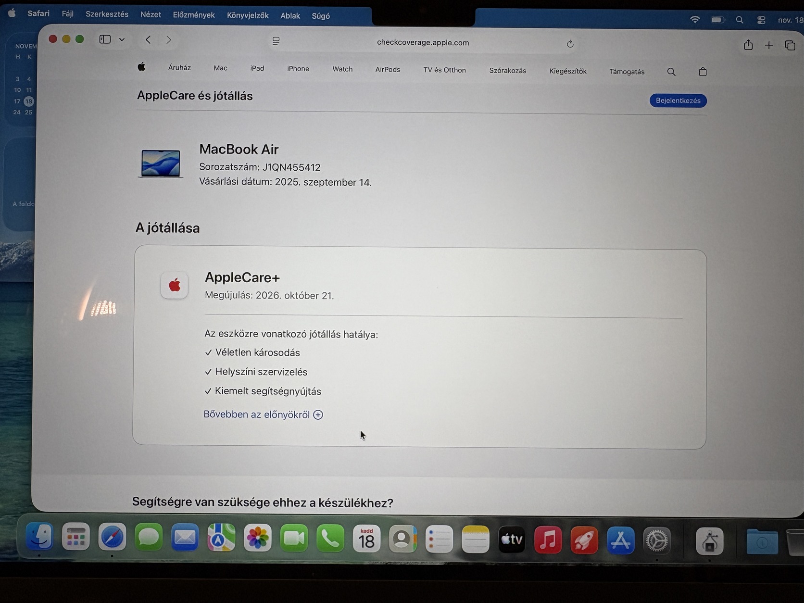The width and height of the screenshot is (804, 603).
Task: Open the Szórakozás nav item
Action: 508,71
